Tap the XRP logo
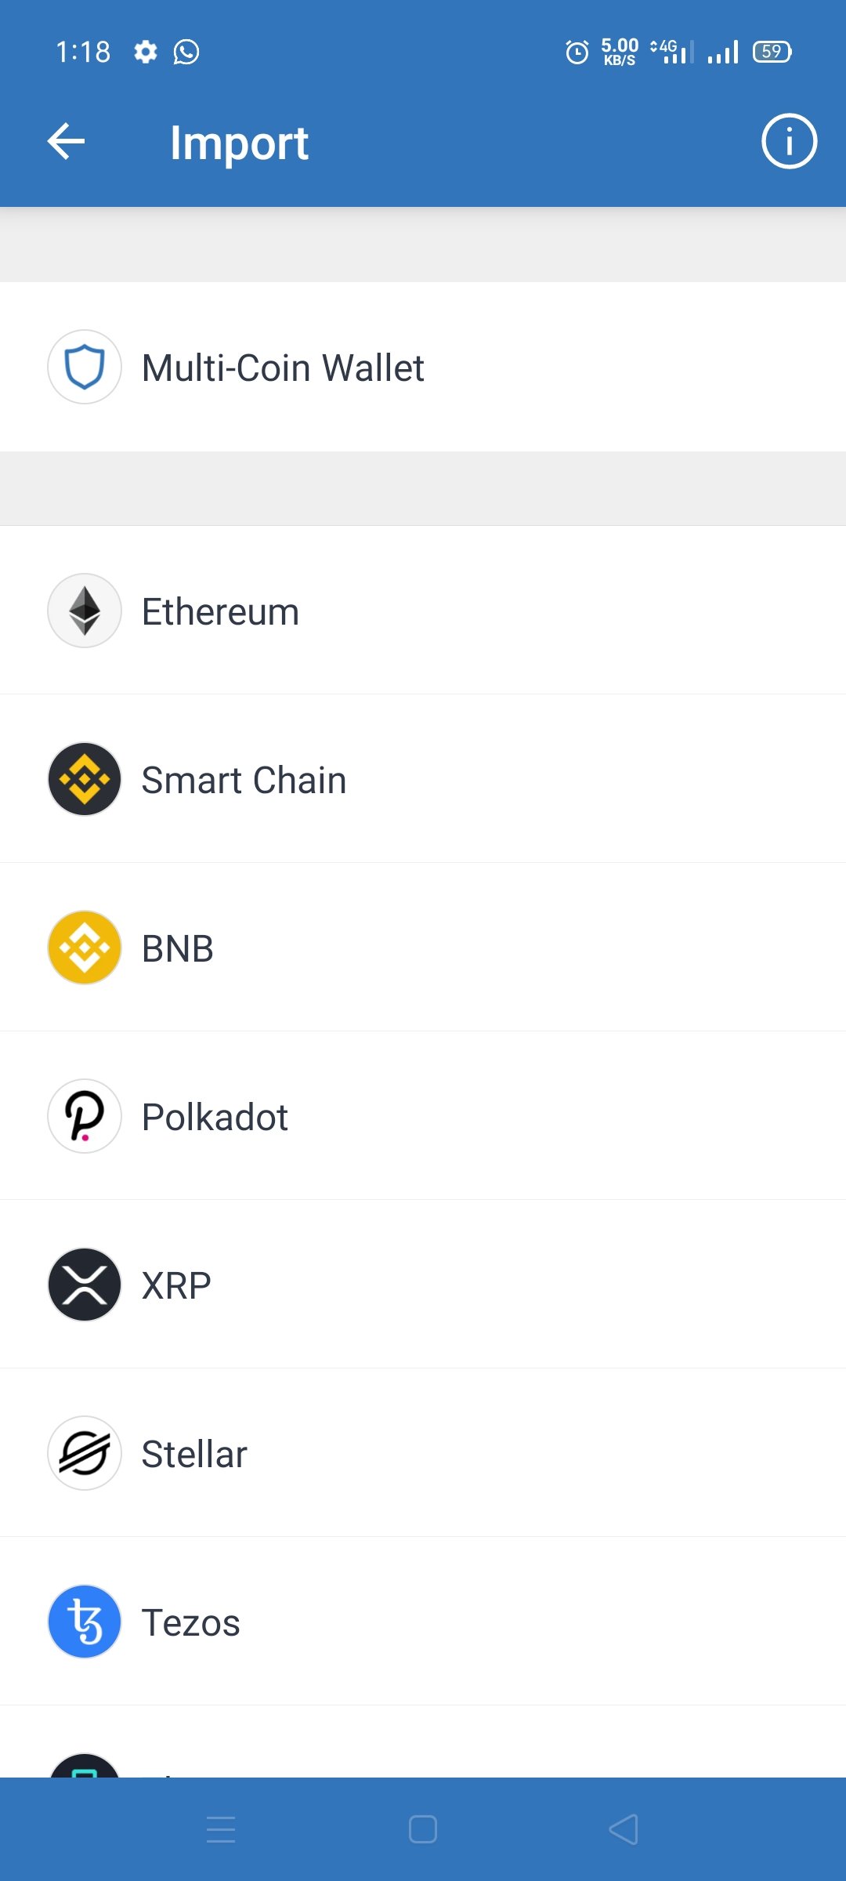This screenshot has height=1881, width=846. pyautogui.click(x=85, y=1285)
